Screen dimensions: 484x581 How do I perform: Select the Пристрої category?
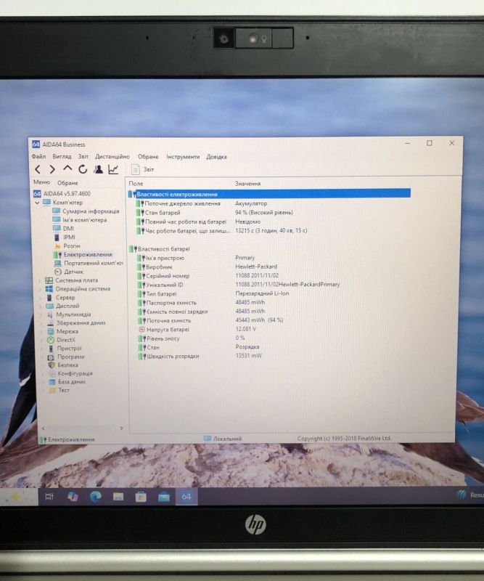[65, 349]
